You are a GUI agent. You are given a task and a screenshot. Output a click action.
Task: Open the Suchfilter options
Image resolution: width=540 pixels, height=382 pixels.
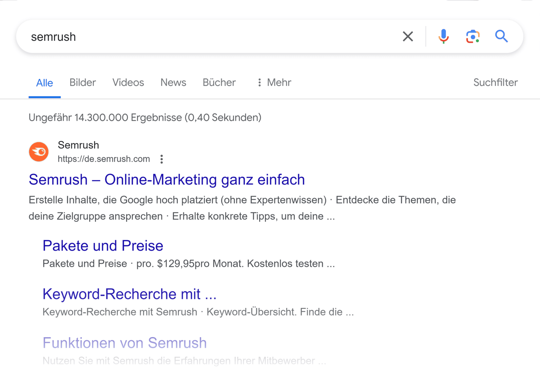[x=495, y=83]
